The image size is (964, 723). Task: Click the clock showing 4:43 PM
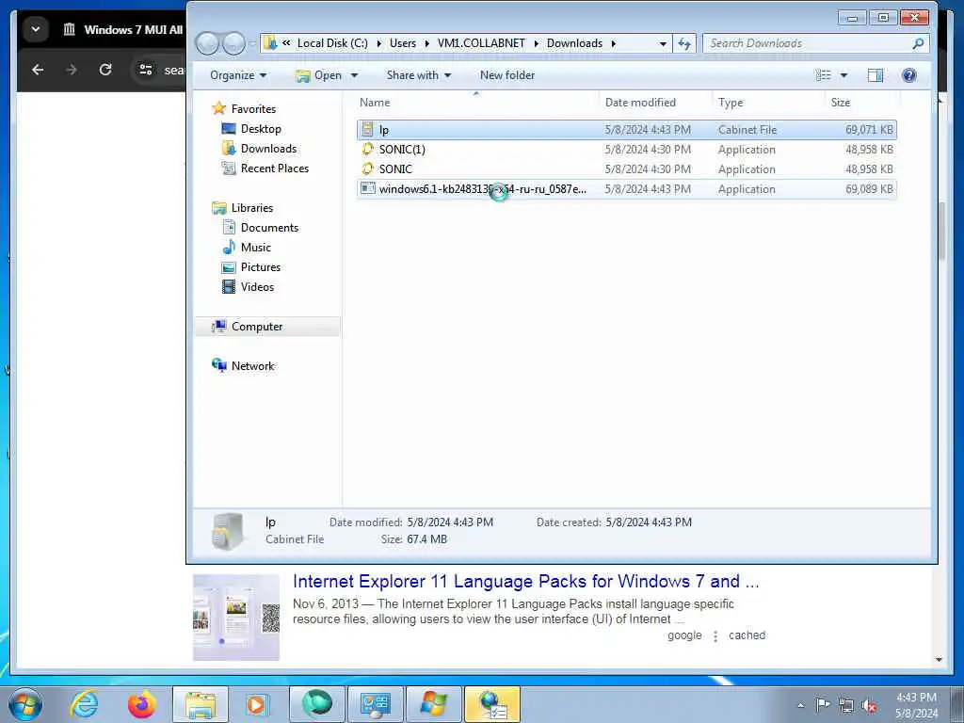click(x=916, y=698)
